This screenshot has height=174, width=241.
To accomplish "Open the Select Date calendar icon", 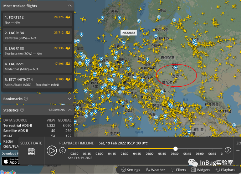I will (x=31, y=152).
